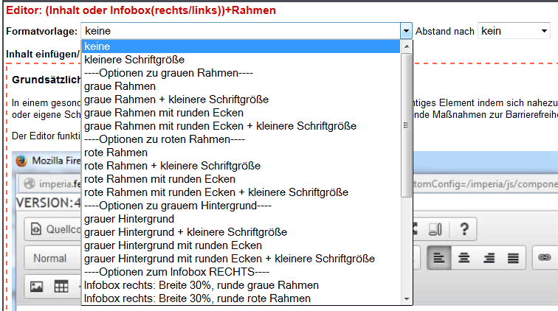Select 'rote Rahmen' option
The image size is (558, 311).
[241, 153]
